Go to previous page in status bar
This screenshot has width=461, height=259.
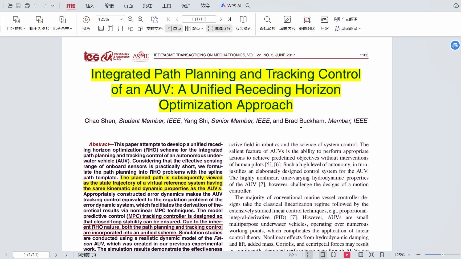[x=6, y=255]
